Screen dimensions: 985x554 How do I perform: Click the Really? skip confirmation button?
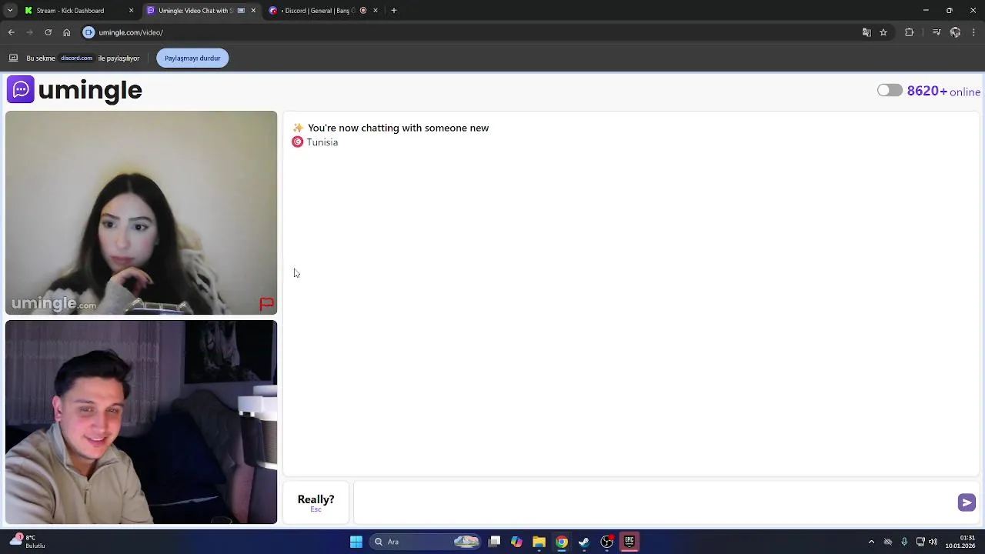pyautogui.click(x=316, y=502)
